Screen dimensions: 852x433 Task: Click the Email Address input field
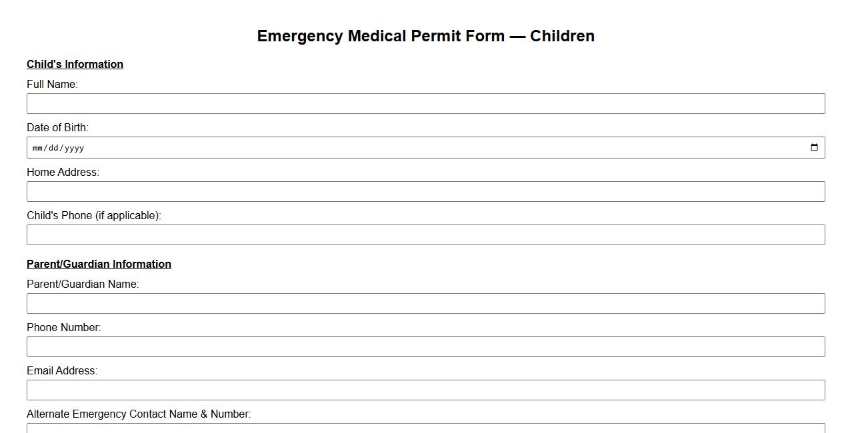click(425, 390)
